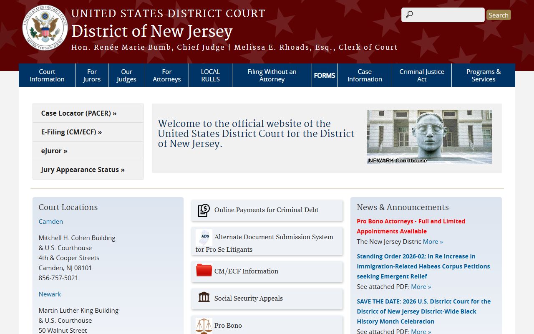The width and height of the screenshot is (534, 334).
Task: Open the Court Information menu
Action: (x=47, y=75)
